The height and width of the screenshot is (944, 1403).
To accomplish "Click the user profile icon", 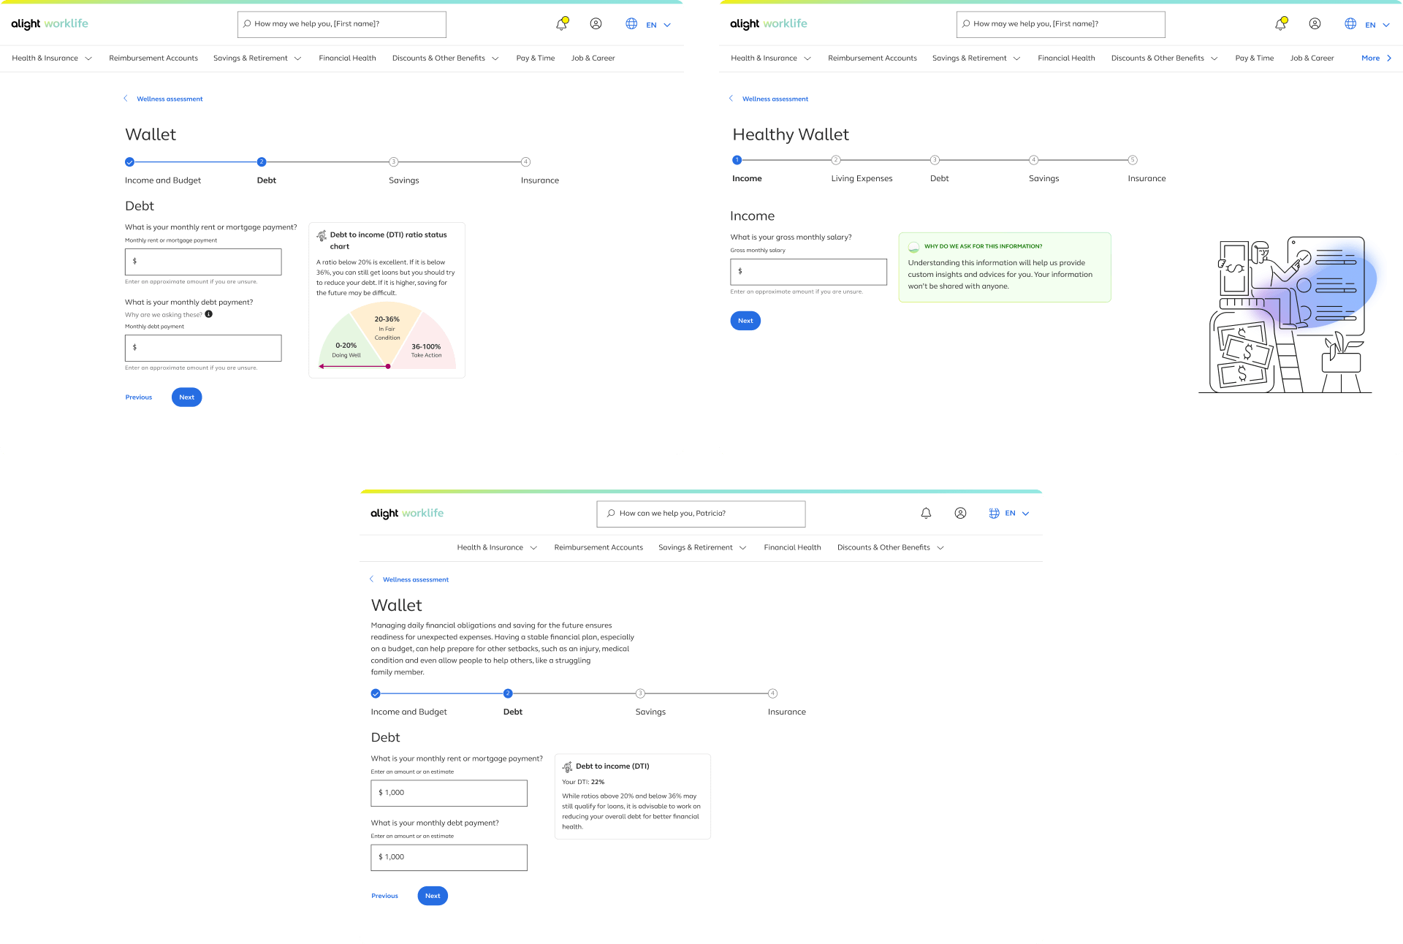I will tap(595, 23).
